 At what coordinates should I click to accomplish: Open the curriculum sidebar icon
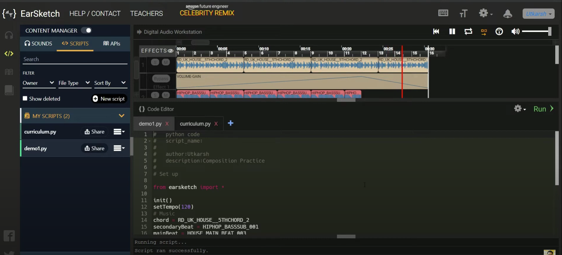click(x=9, y=90)
